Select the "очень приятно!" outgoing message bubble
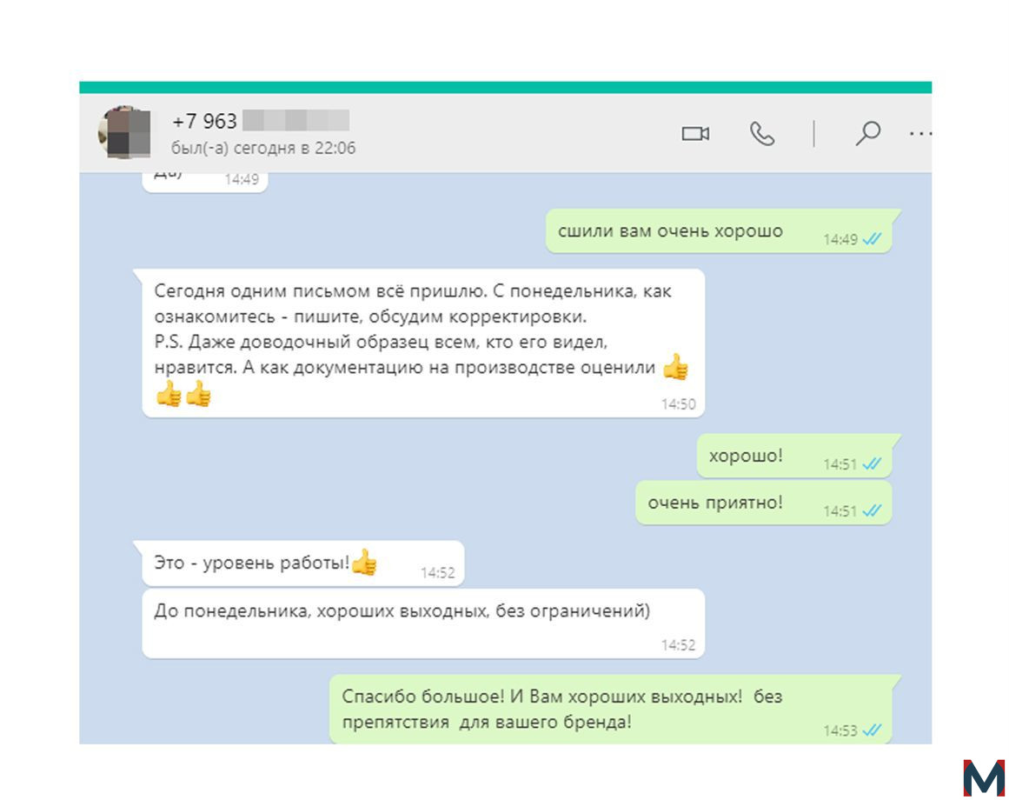The image size is (1009, 800). 764,503
